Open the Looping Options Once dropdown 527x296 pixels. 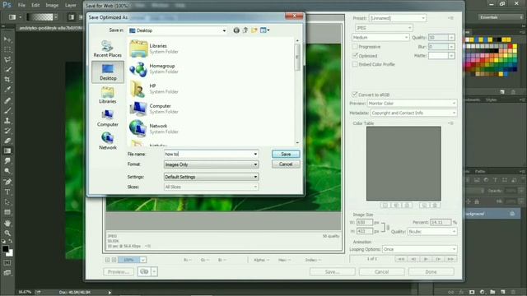tap(419, 249)
